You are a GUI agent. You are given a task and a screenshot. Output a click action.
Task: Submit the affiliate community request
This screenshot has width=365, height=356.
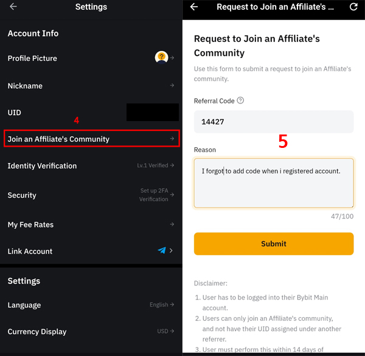click(x=274, y=243)
